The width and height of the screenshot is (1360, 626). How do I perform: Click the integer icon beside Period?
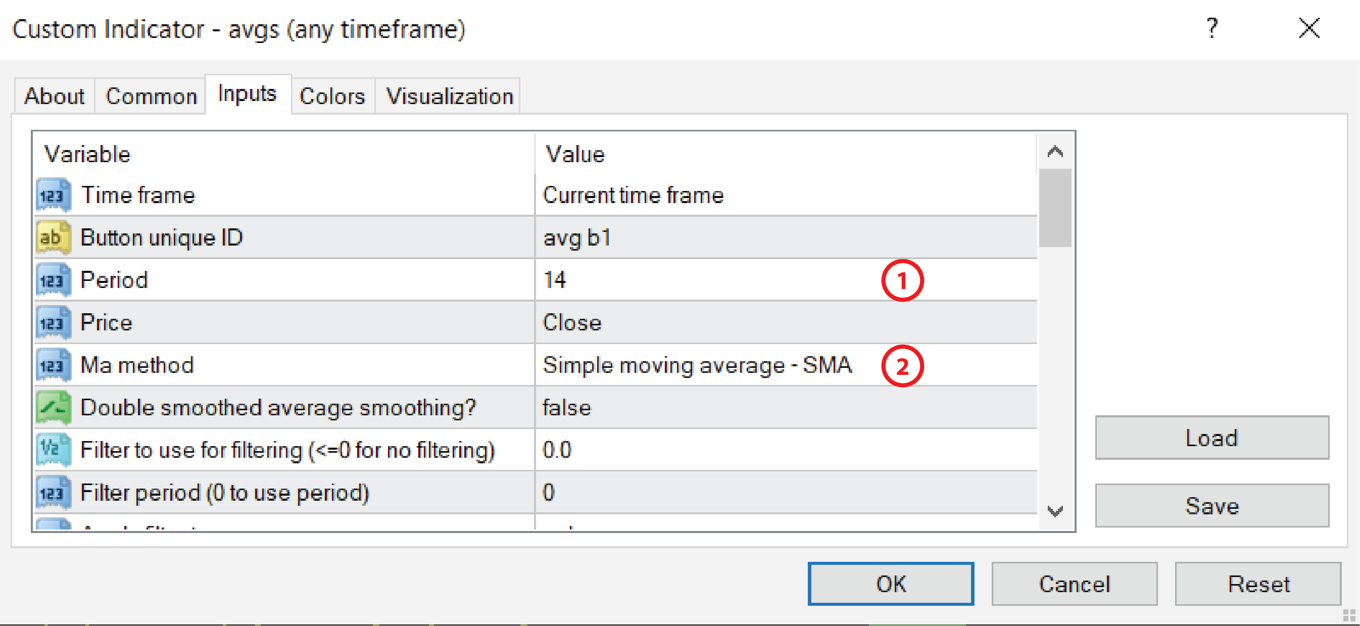click(x=54, y=280)
